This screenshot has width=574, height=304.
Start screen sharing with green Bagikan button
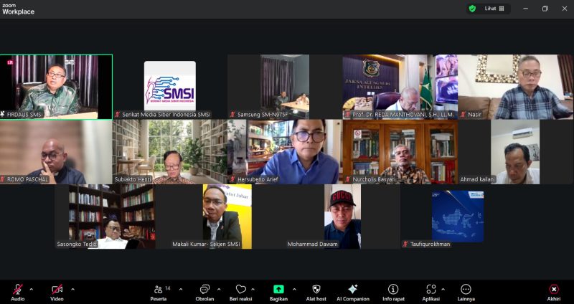tap(278, 290)
